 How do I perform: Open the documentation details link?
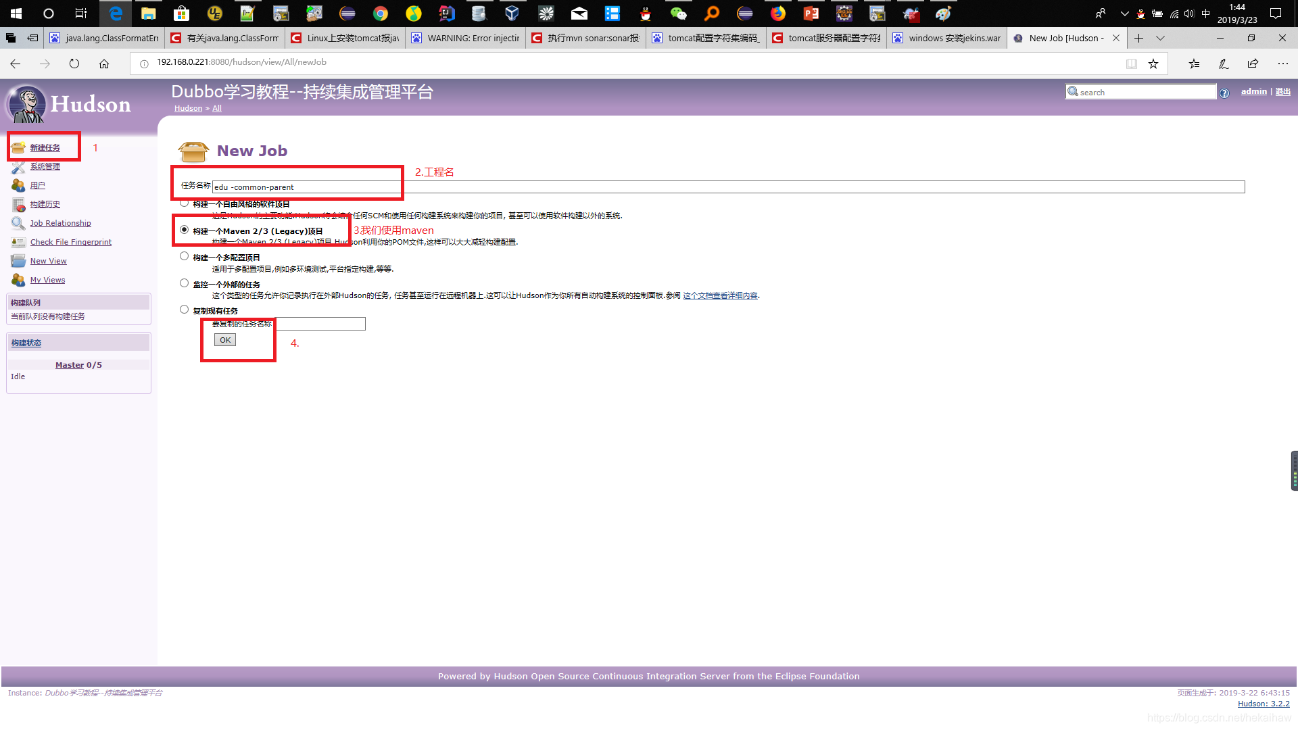click(x=720, y=295)
